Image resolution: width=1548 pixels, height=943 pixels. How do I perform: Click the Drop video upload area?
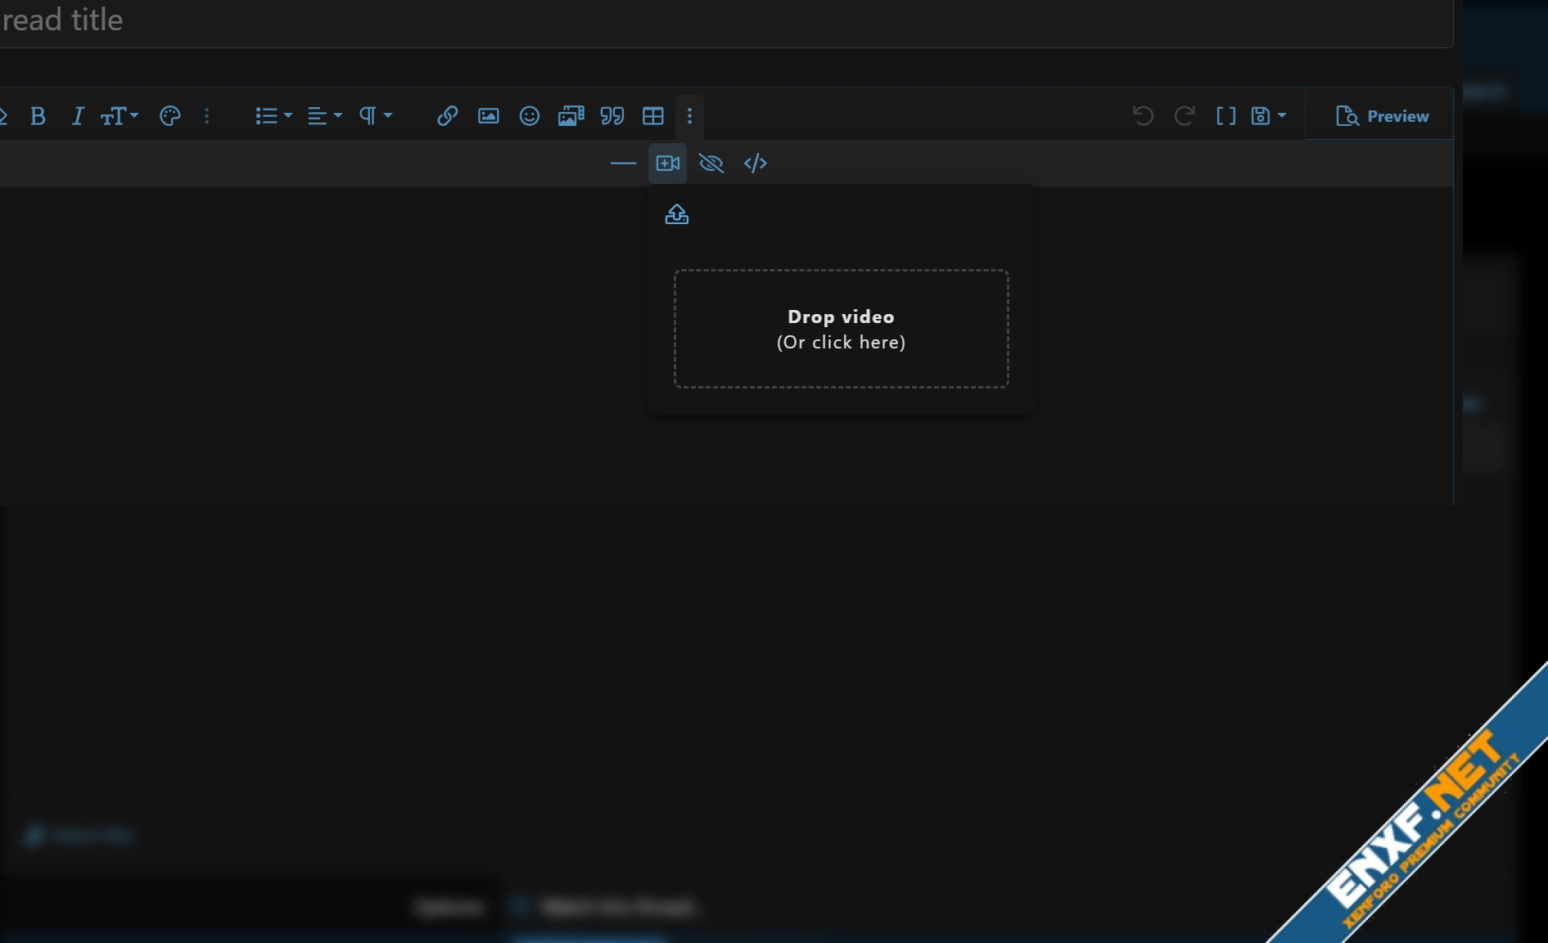coord(841,329)
